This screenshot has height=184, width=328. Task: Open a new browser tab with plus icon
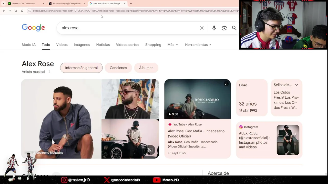point(131,4)
